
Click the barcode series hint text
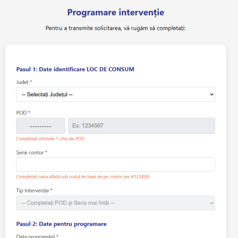(83, 177)
